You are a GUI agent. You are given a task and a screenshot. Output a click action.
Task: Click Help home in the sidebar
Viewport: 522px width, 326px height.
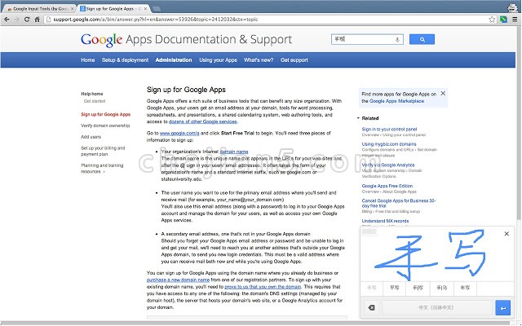[92, 94]
